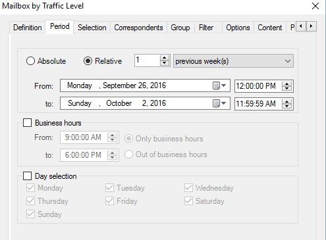Decrease the 11:59:59 AM end time
This screenshot has width=326, height=240.
pos(286,106)
